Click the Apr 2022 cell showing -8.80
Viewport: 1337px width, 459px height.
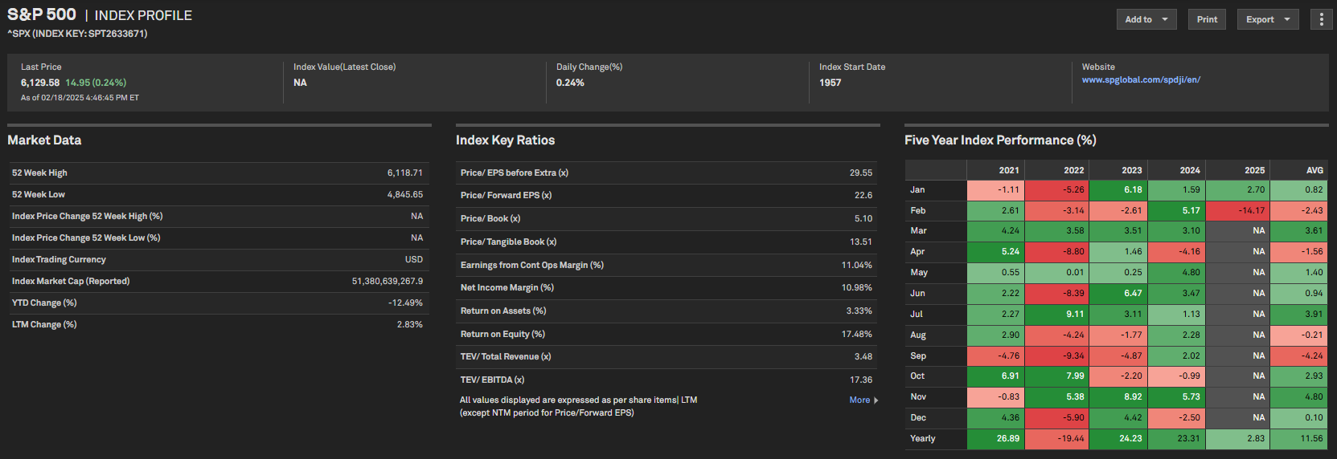coord(1057,252)
